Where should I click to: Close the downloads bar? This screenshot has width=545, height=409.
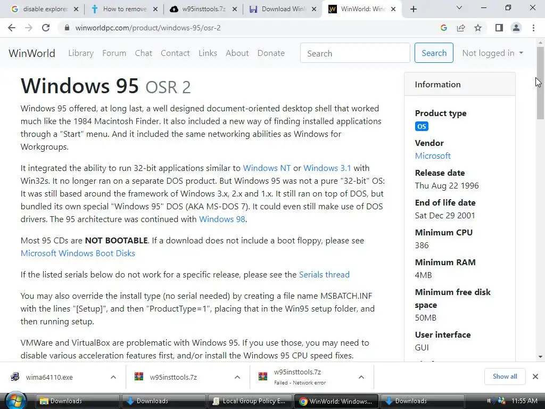coord(535,377)
